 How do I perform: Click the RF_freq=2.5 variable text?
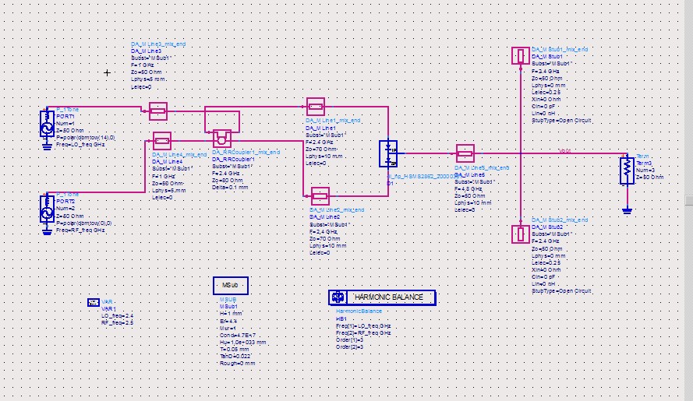click(117, 323)
